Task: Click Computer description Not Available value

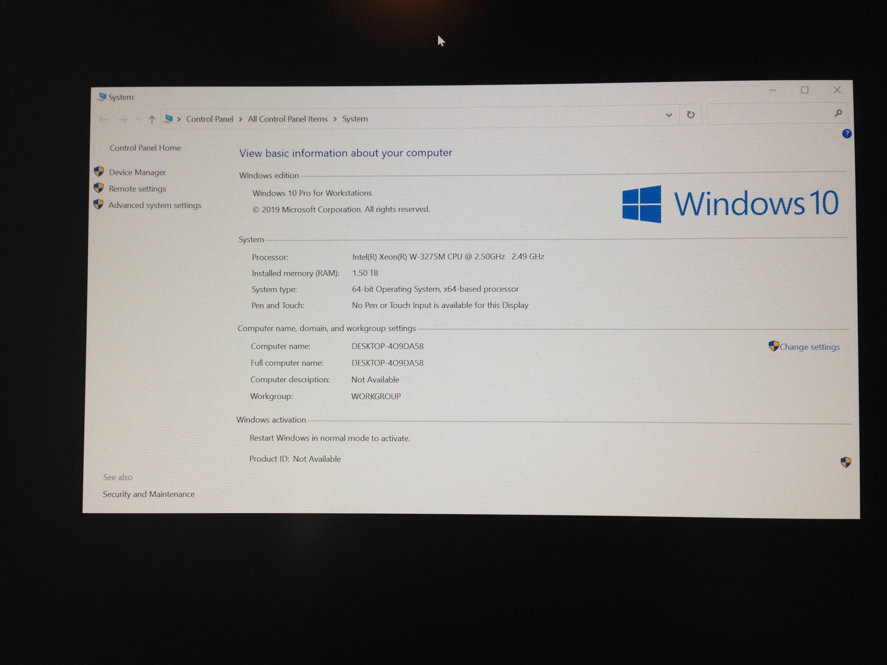Action: tap(375, 379)
